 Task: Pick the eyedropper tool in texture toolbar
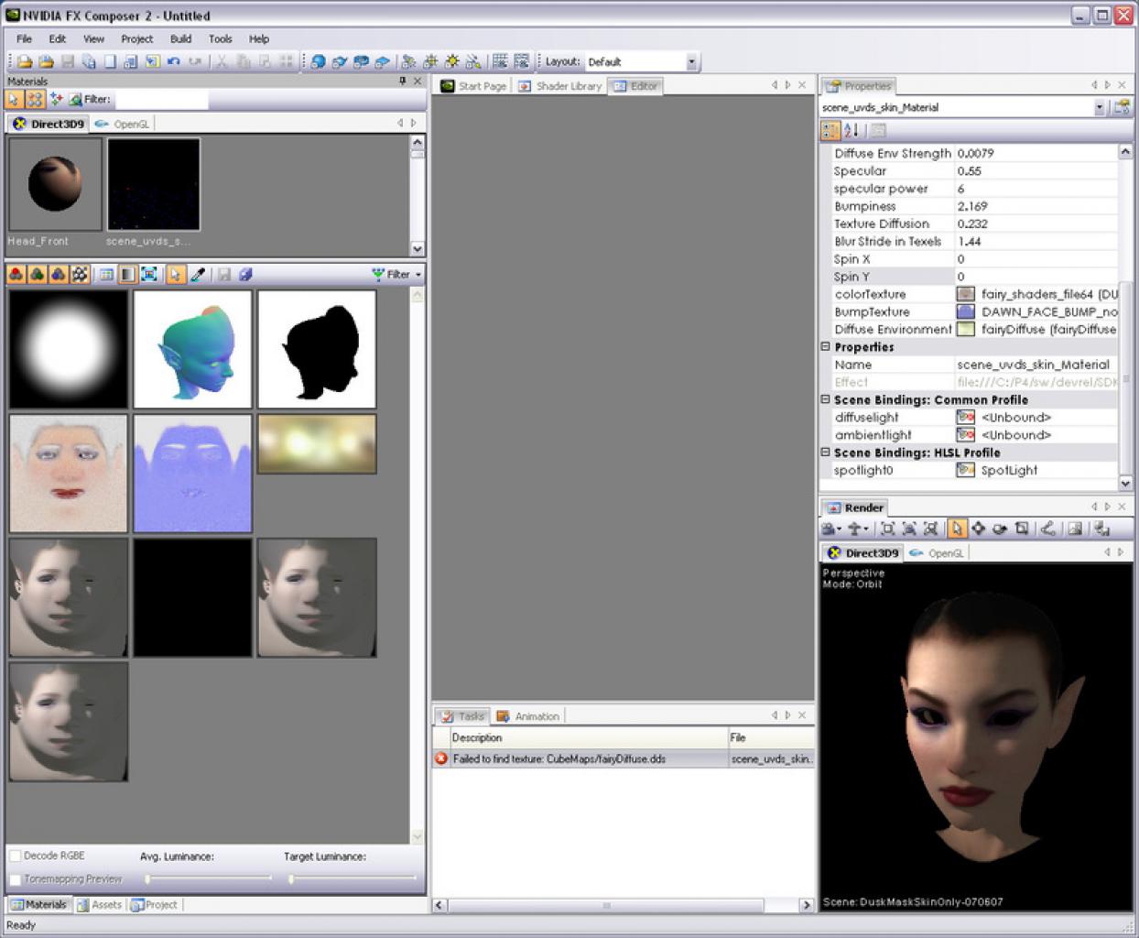pos(197,274)
